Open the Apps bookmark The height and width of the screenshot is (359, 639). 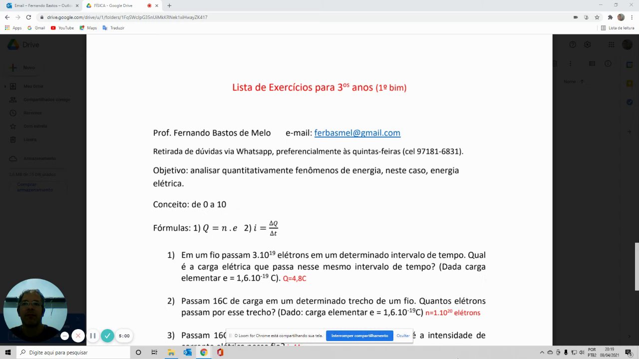click(x=13, y=28)
